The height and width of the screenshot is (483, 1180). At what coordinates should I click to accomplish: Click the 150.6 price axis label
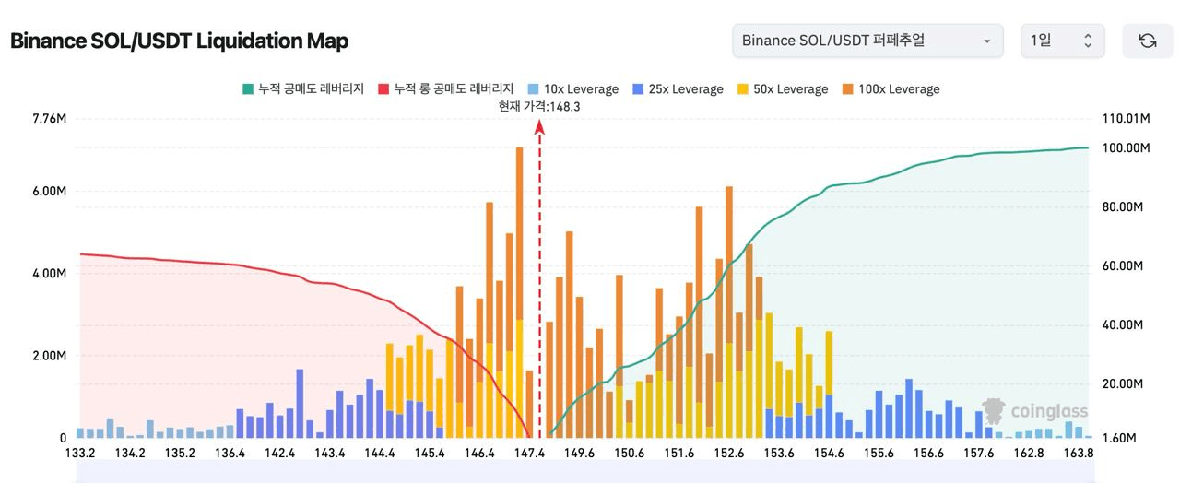[630, 453]
